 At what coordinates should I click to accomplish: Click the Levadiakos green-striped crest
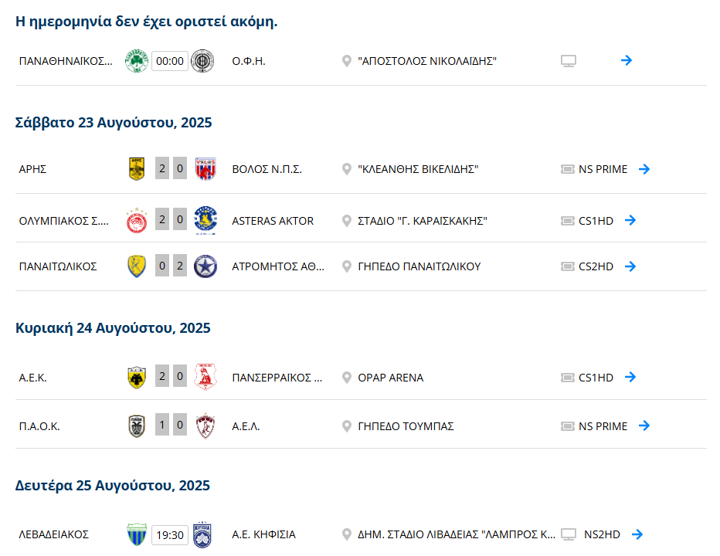tap(137, 534)
